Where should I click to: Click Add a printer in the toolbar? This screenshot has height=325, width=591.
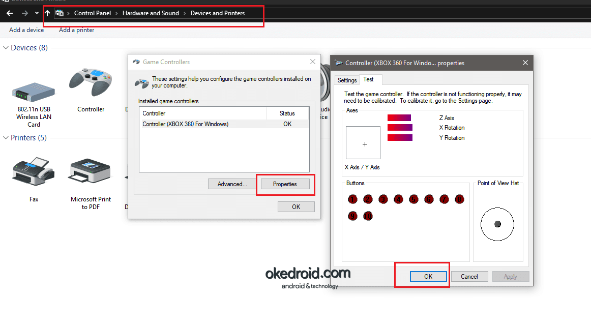tap(76, 30)
